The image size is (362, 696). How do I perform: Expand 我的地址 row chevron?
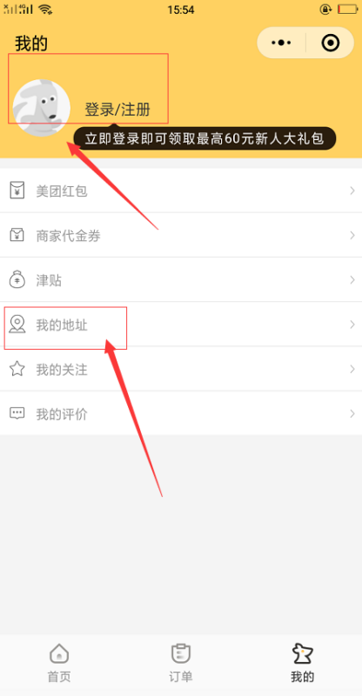coord(352,325)
